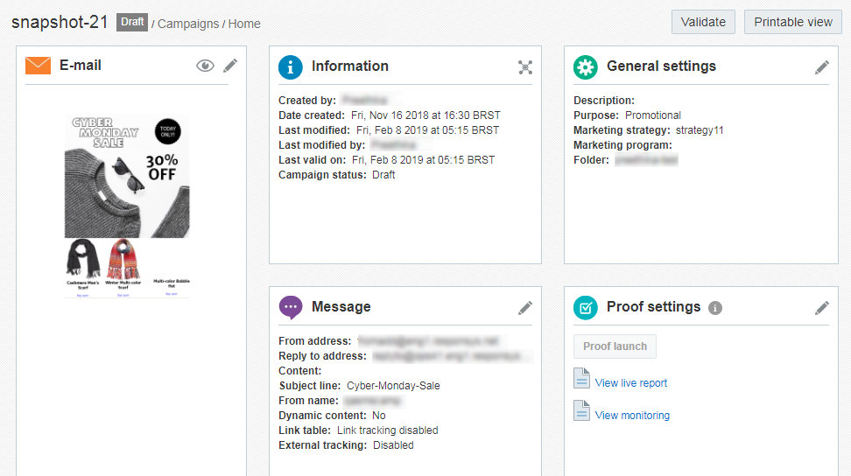851x476 pixels.
Task: Open the View live report link
Action: click(x=630, y=383)
